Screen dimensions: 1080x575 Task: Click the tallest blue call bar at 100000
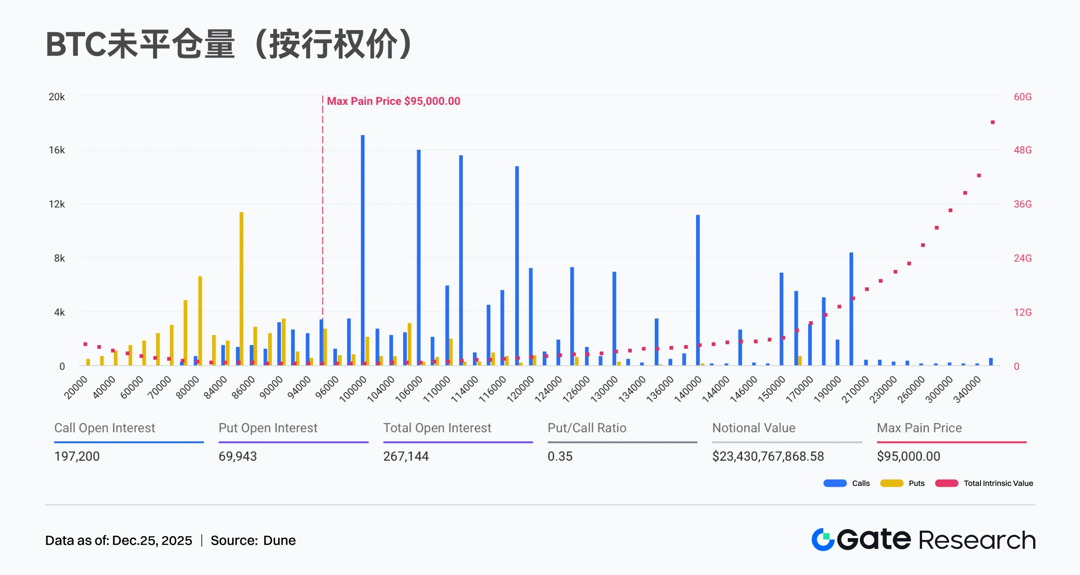363,250
